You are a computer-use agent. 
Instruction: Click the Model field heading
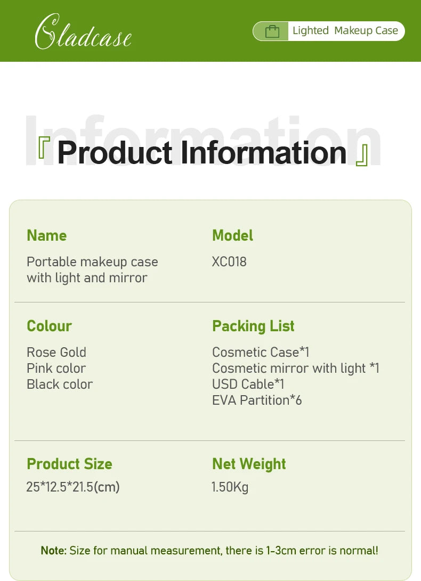point(232,235)
